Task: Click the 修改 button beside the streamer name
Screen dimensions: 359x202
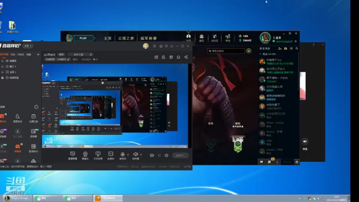Action: pyautogui.click(x=61, y=54)
